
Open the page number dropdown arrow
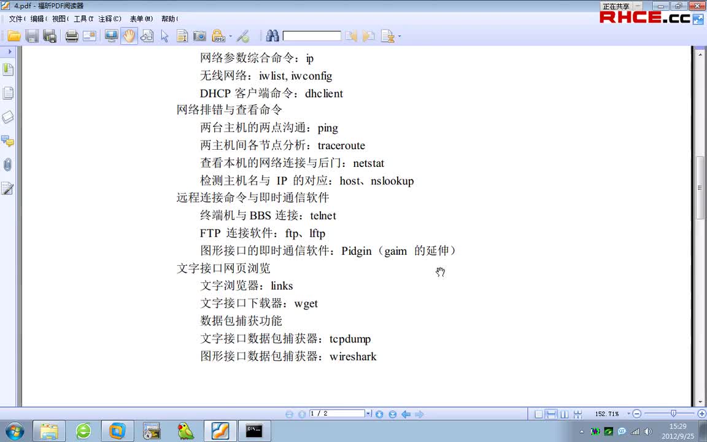tap(368, 414)
